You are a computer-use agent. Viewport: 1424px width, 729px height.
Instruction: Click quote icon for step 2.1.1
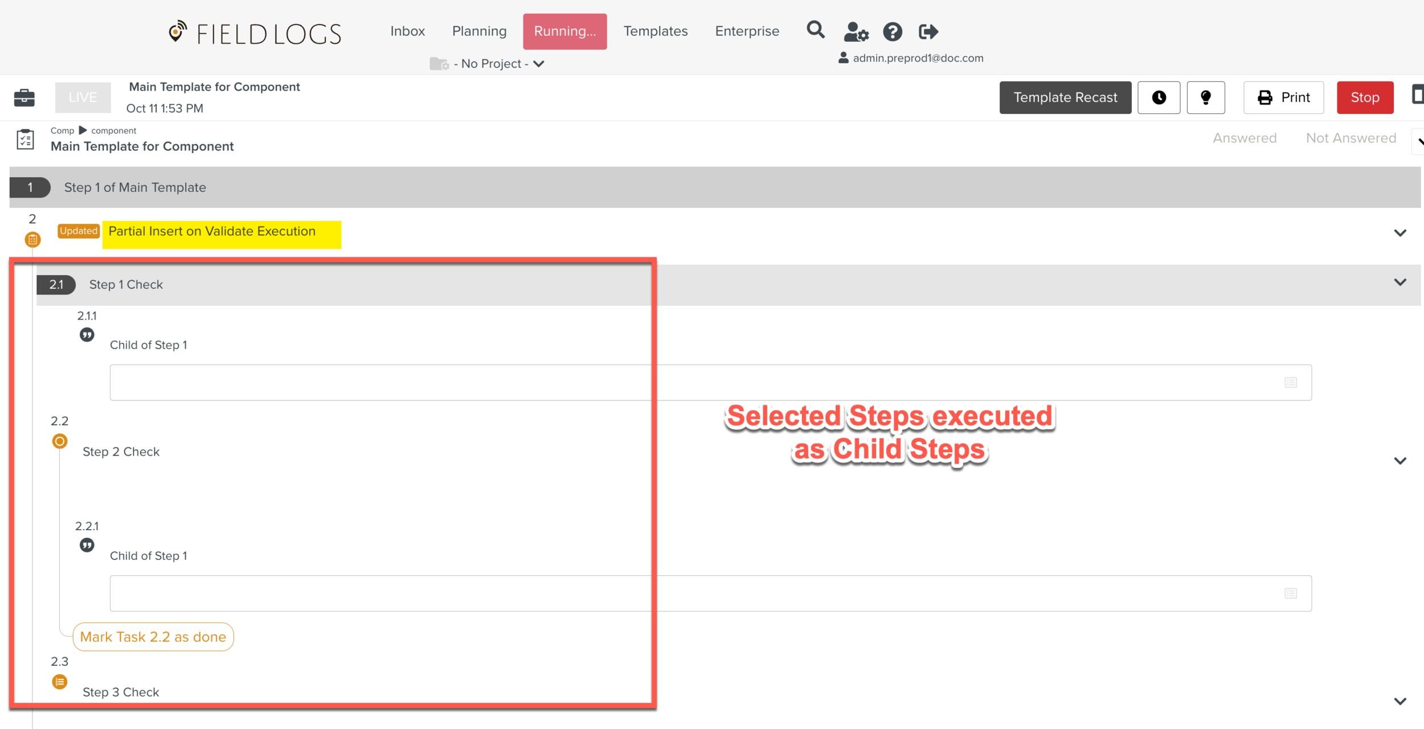click(x=87, y=335)
